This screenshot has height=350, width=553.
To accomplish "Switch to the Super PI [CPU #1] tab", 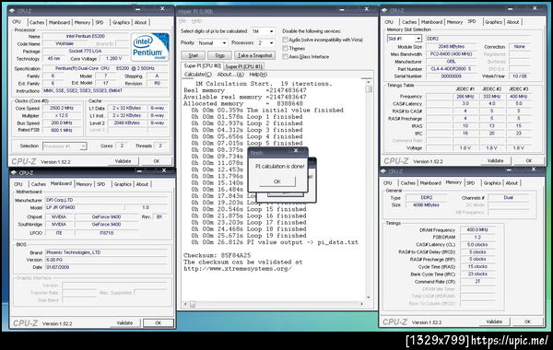I will (x=243, y=66).
